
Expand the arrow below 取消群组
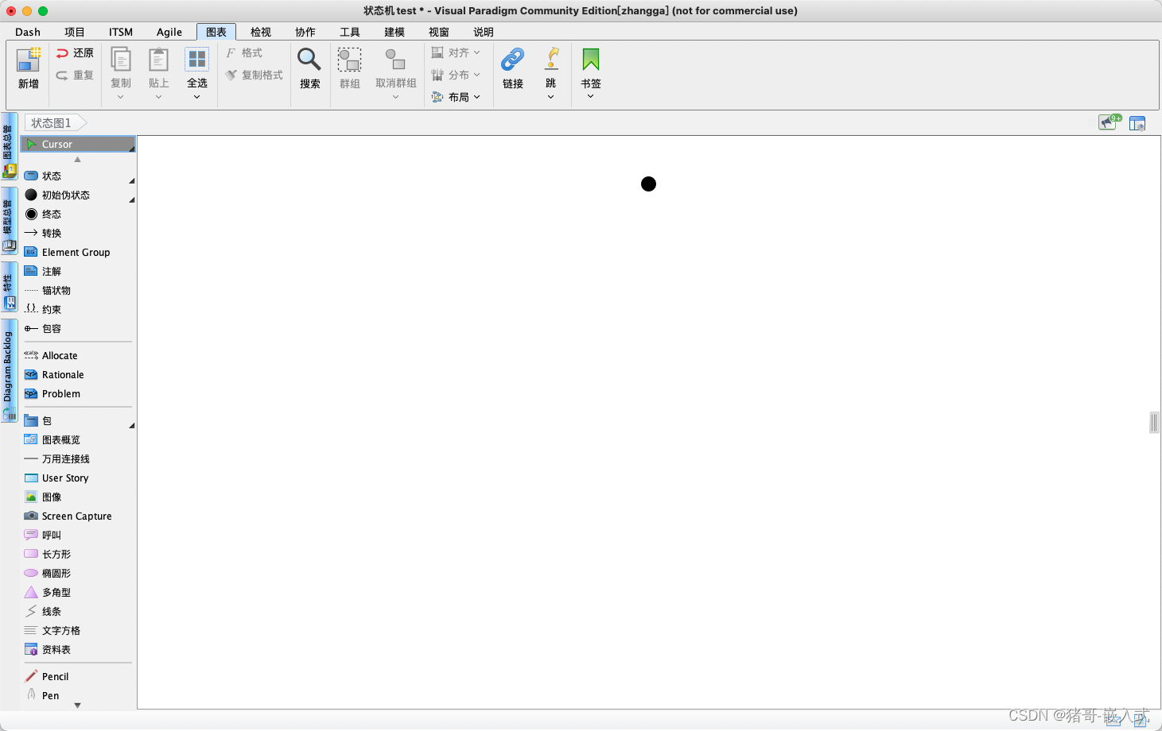[x=395, y=97]
